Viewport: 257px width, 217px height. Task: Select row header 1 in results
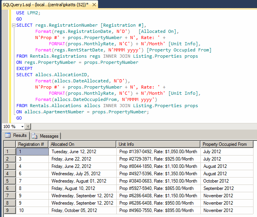tap(10, 152)
